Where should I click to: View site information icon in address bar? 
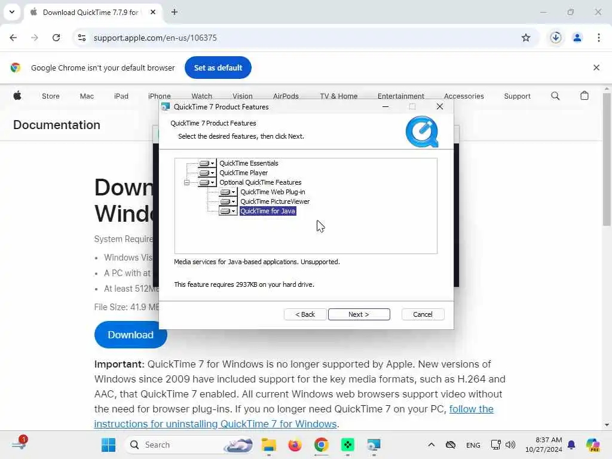coord(82,38)
